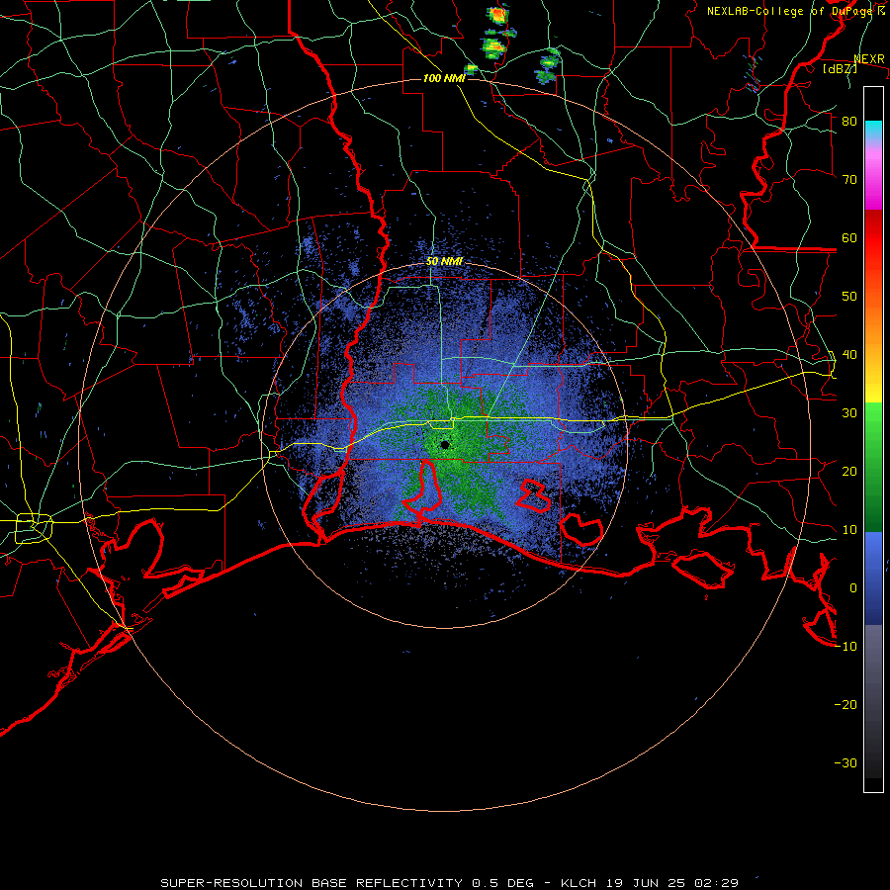
Task: Click the topmost red-core storm cell up north
Action: (x=497, y=15)
